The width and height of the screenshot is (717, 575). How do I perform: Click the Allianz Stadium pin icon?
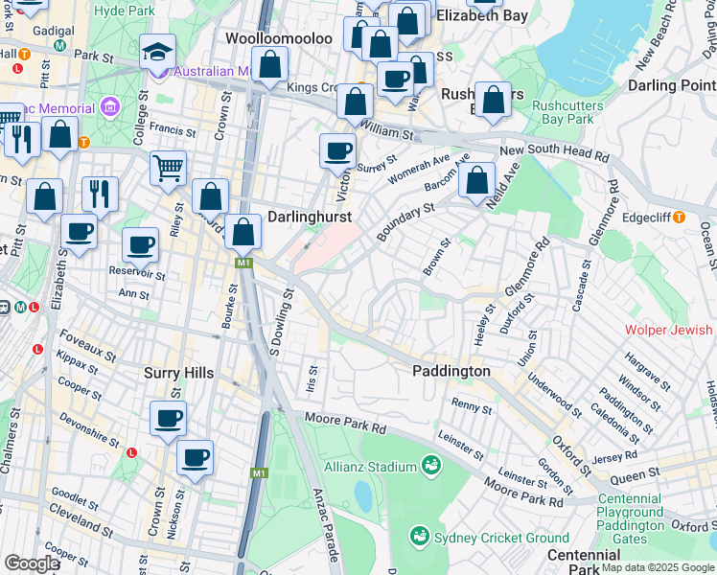click(x=431, y=466)
